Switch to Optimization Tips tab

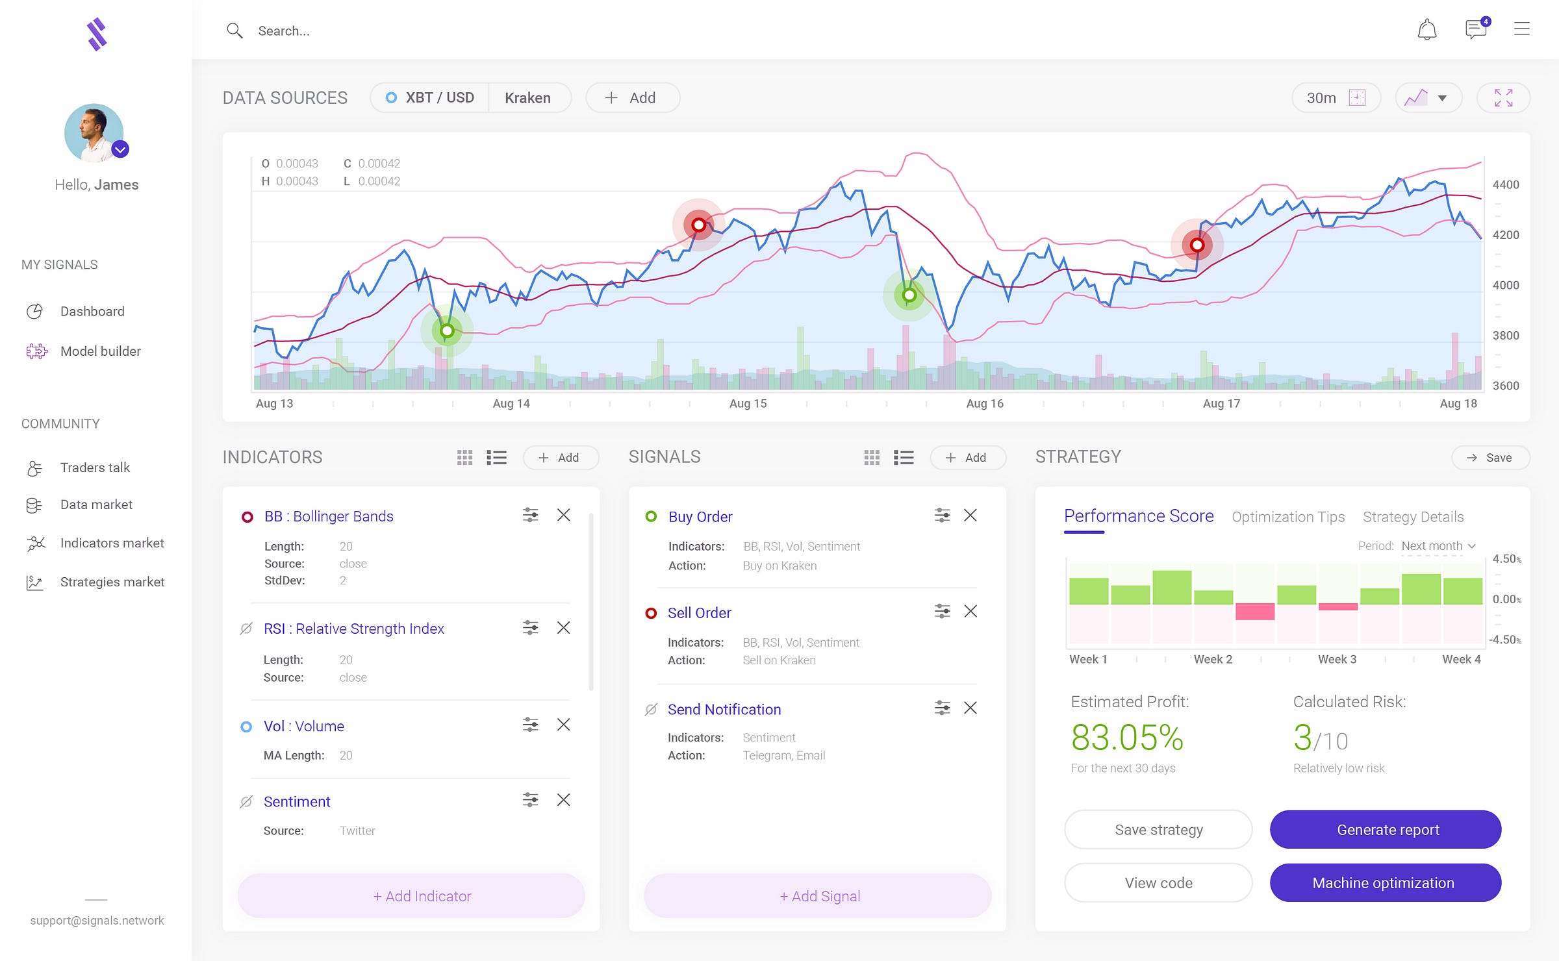pos(1287,517)
